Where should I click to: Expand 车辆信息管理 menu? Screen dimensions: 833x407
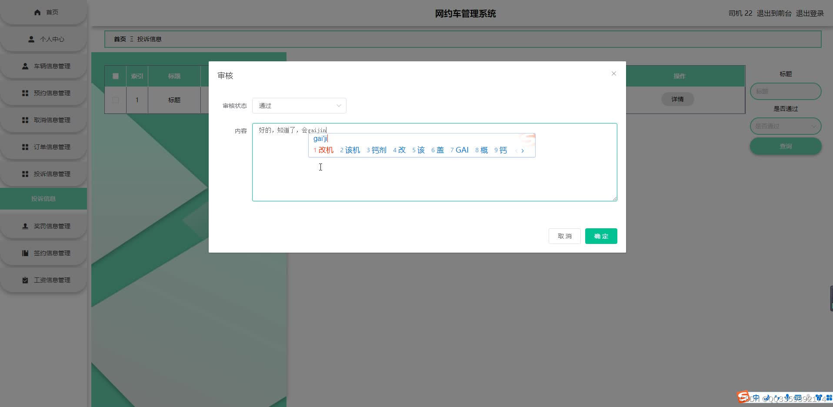point(43,66)
